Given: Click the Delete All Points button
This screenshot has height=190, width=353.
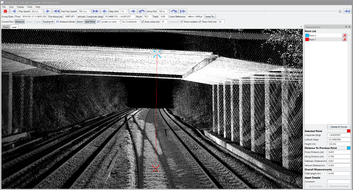Looking at the screenshot, I should point(339,127).
